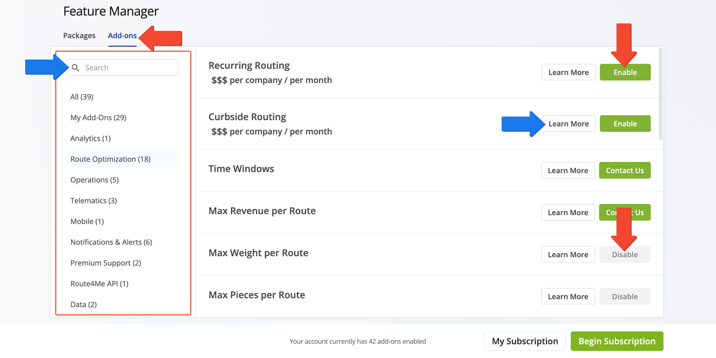
Task: Click the My Subscription button
Action: coord(524,341)
